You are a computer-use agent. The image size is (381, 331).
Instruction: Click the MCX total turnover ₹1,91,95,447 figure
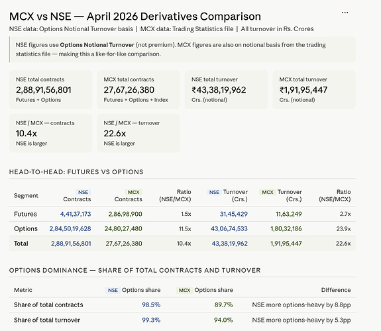click(x=303, y=90)
